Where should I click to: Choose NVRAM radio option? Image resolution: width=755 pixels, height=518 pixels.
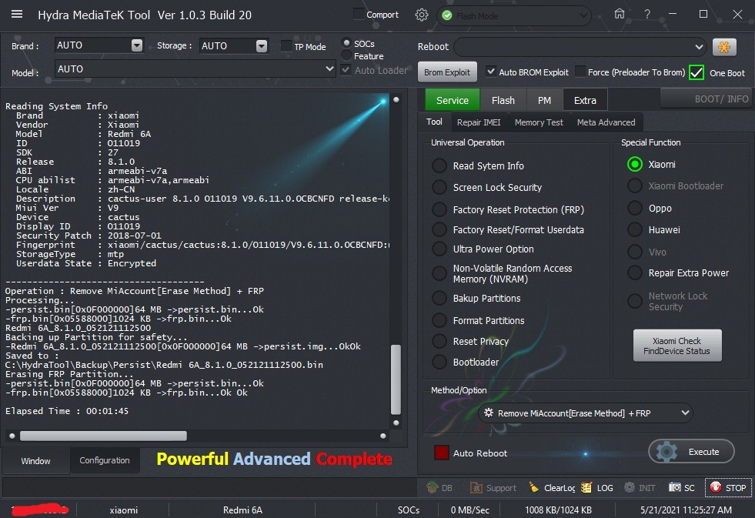point(439,273)
